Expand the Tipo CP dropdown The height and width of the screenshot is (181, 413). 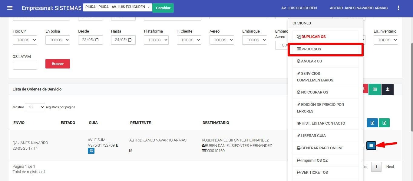25,40
